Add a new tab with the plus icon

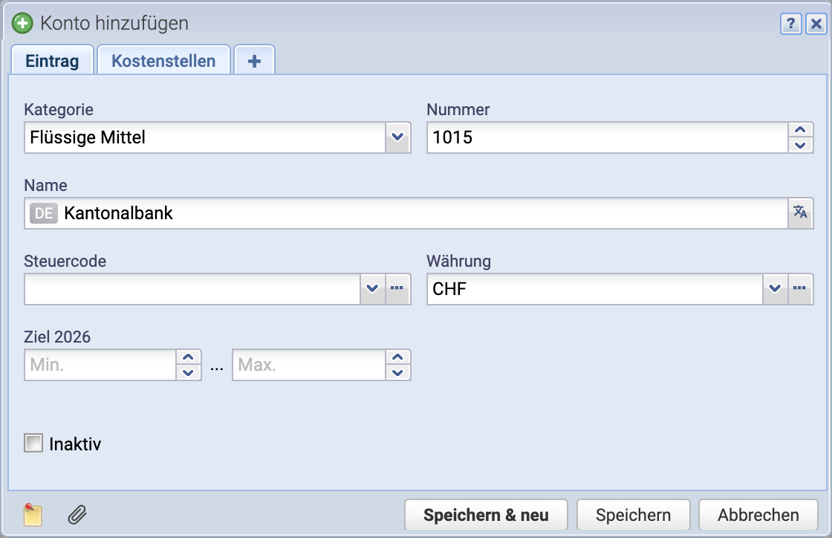[x=254, y=59]
